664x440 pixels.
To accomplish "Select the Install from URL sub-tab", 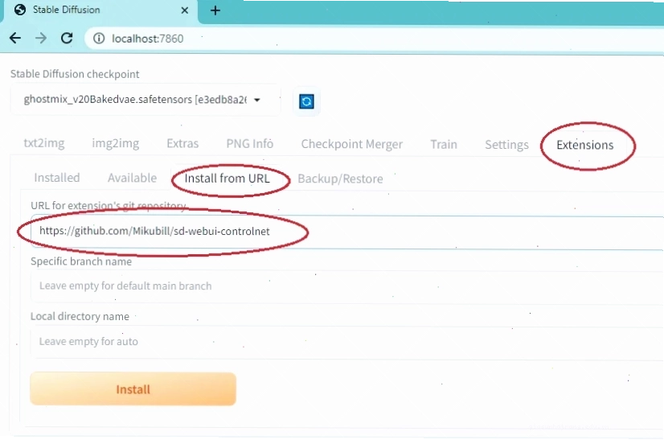I will click(227, 179).
